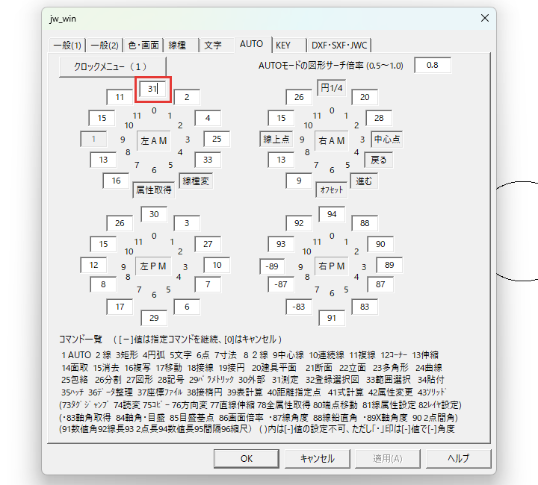The height and width of the screenshot is (485, 538).
Task: Click the 線上点 field in 右AM clock
Action: click(x=276, y=139)
